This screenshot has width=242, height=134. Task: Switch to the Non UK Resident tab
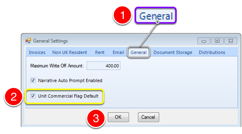tap(70, 52)
